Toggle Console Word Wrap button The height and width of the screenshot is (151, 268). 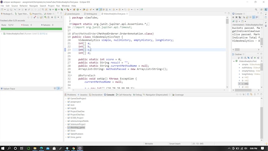(x=250, y=17)
